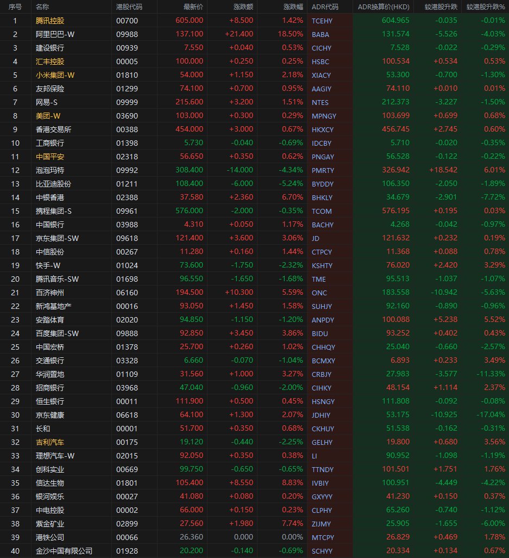509x558 pixels.
Task: Click the 名称 column header
Action: 42,7
